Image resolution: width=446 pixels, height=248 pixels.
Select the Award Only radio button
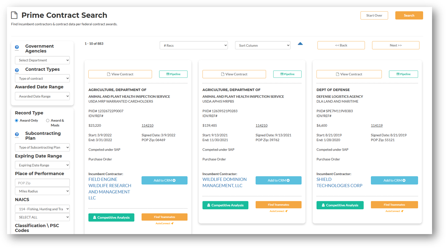[x=16, y=121]
